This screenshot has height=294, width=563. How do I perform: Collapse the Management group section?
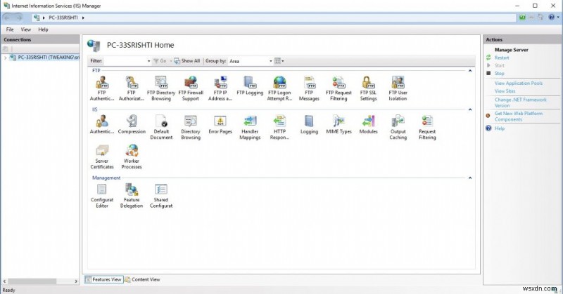coord(469,178)
